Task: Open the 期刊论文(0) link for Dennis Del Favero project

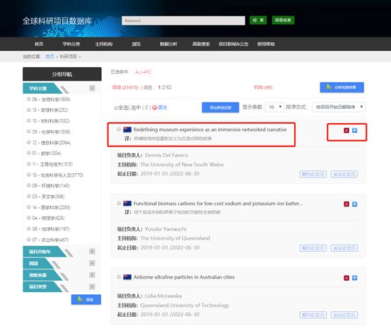Action: pos(313,174)
